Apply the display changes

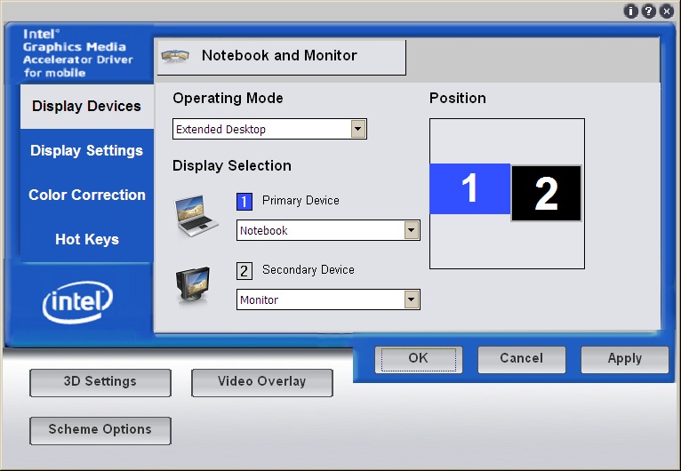click(624, 359)
